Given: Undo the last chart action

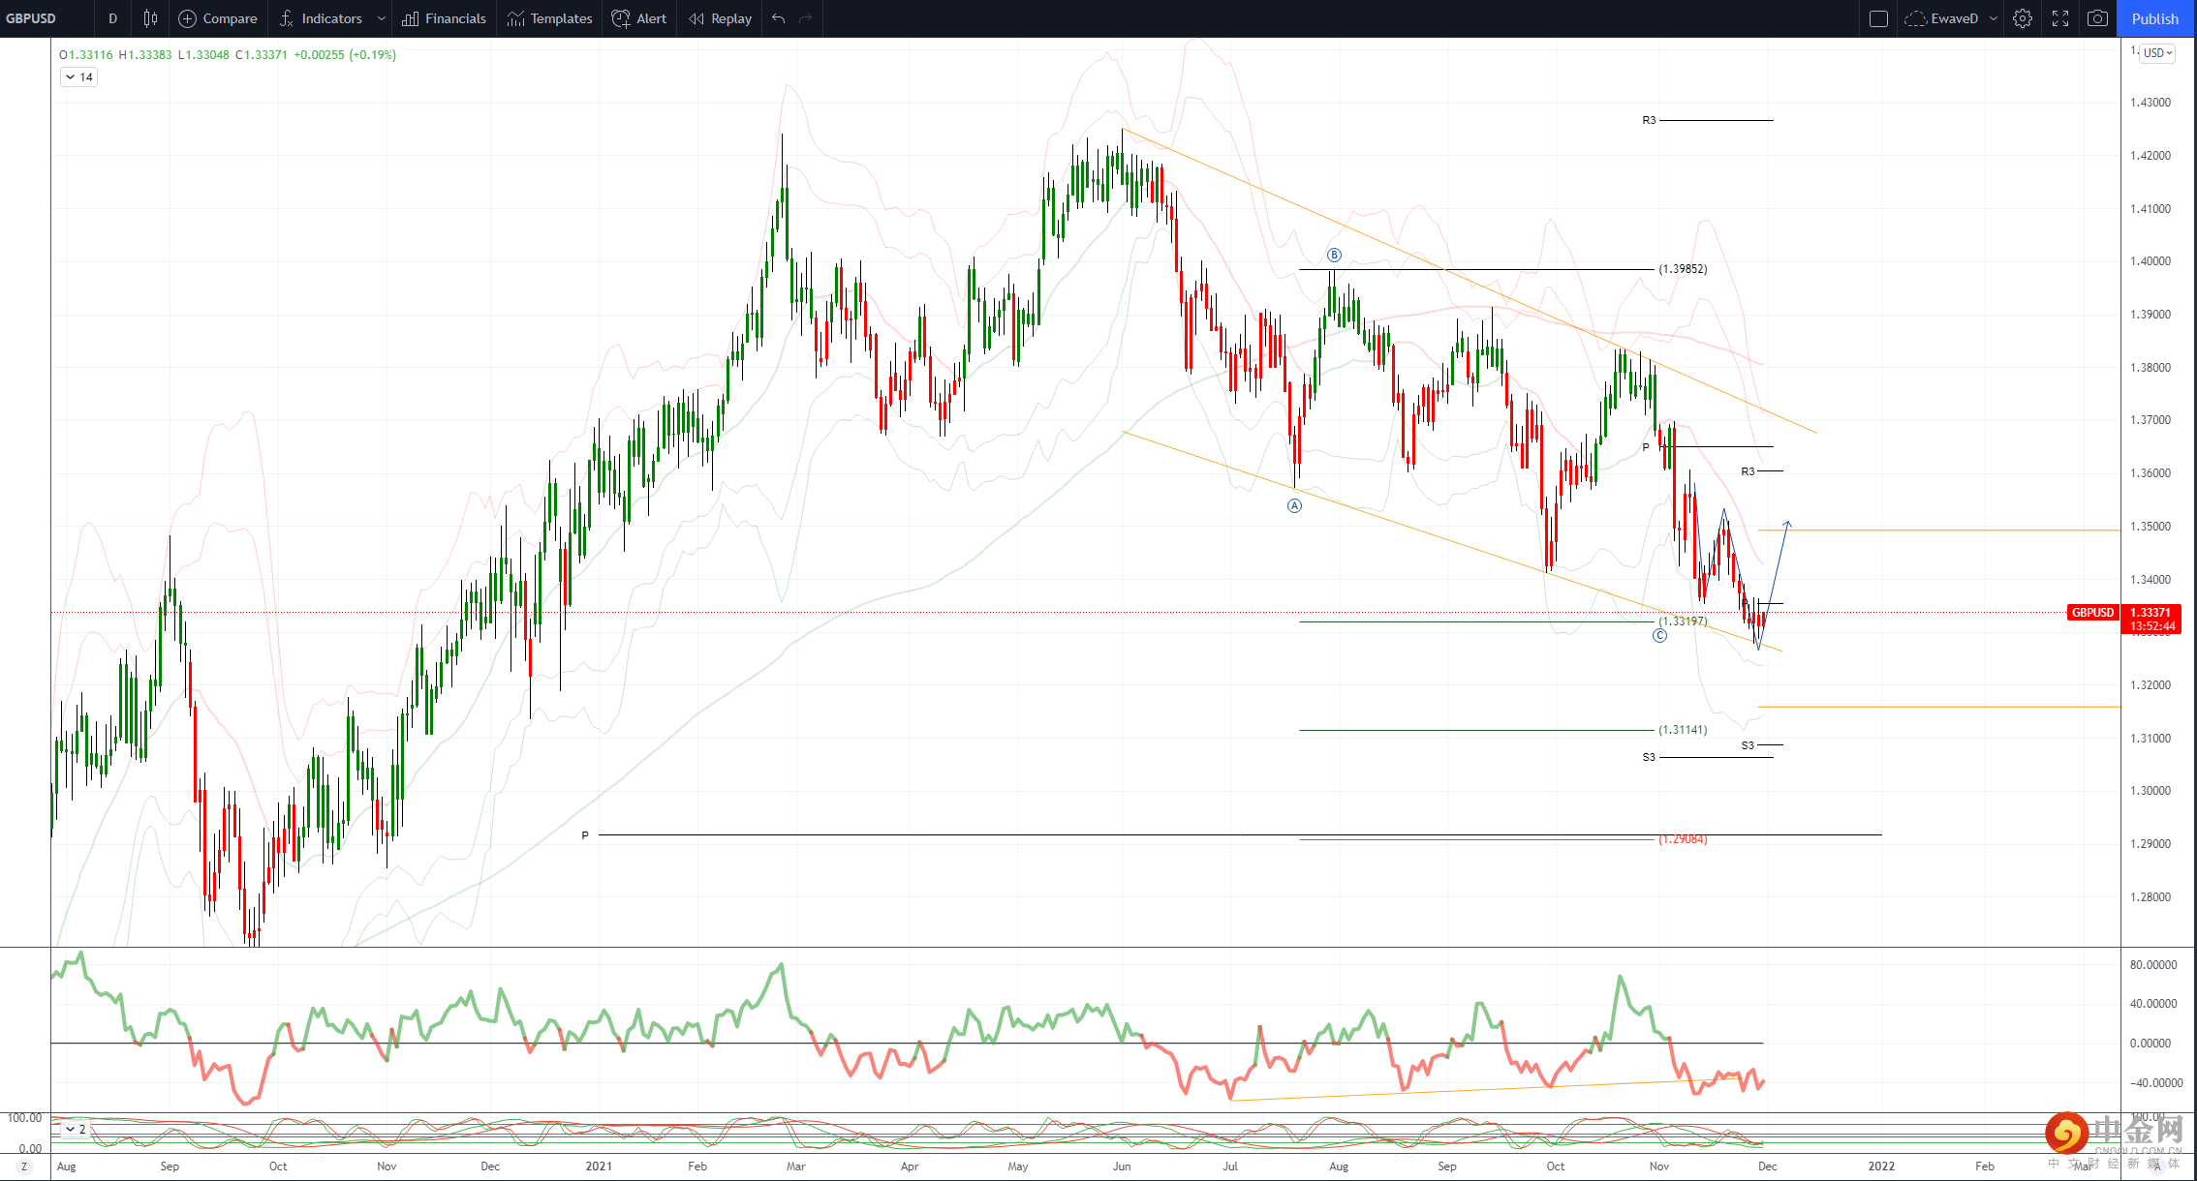Looking at the screenshot, I should (778, 18).
